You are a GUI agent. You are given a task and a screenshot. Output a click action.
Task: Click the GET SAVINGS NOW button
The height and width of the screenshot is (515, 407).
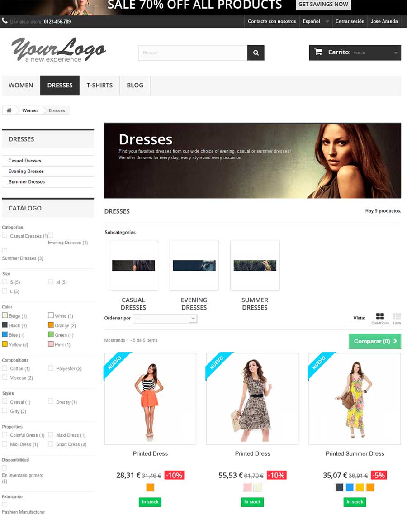[323, 5]
